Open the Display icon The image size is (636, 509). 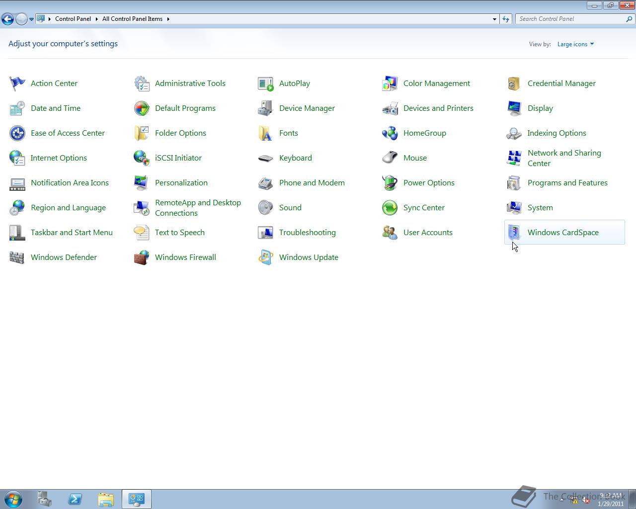(x=514, y=108)
